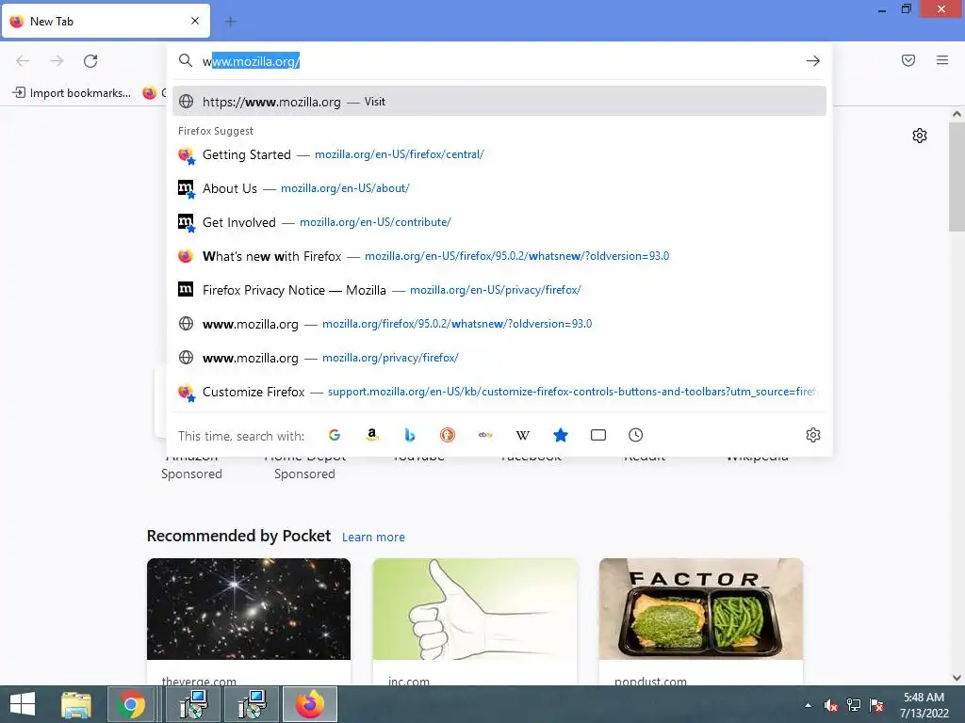Click the Action Center flag icon
The image size is (965, 723).
point(876,705)
